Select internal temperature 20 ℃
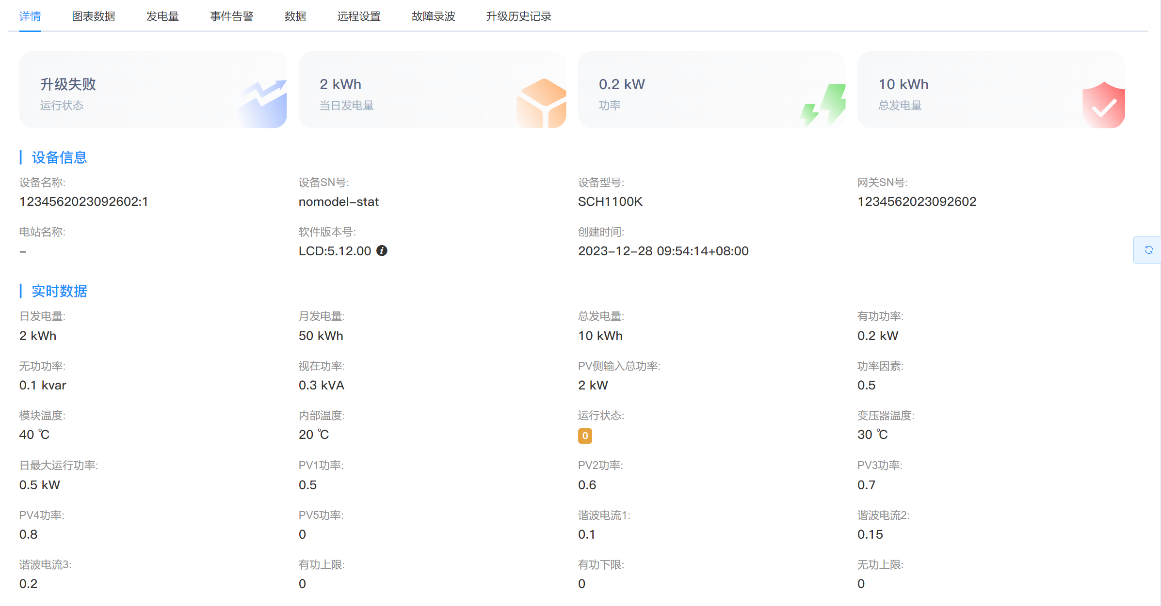The image size is (1161, 606). click(313, 435)
